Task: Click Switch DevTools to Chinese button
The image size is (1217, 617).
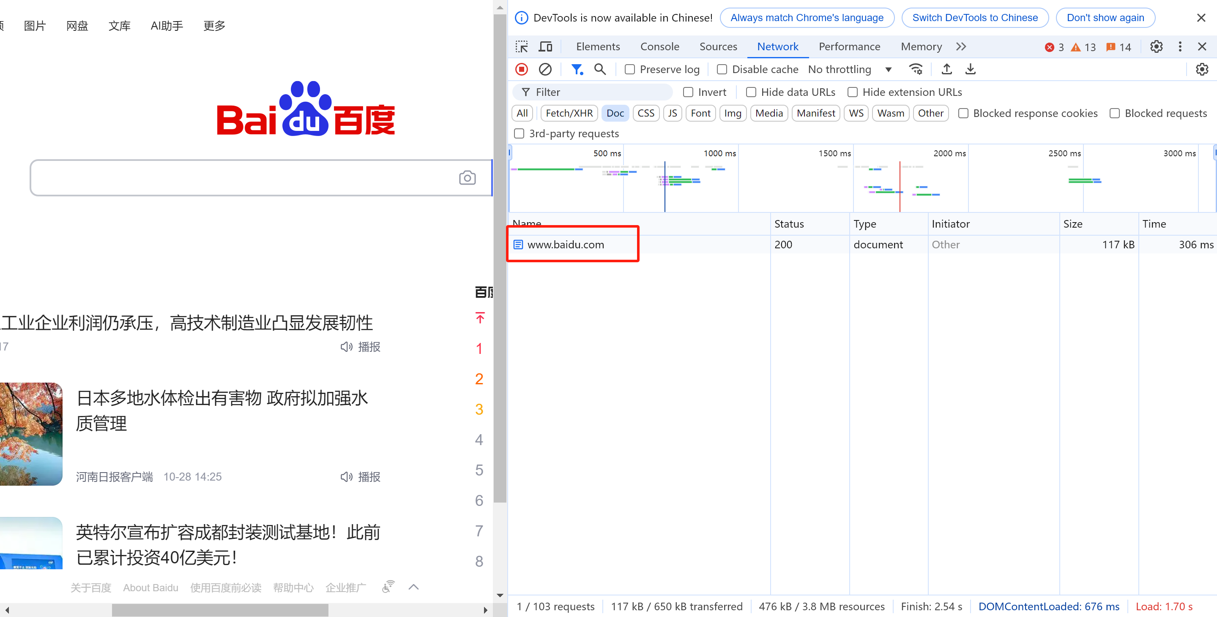Action: [x=975, y=17]
